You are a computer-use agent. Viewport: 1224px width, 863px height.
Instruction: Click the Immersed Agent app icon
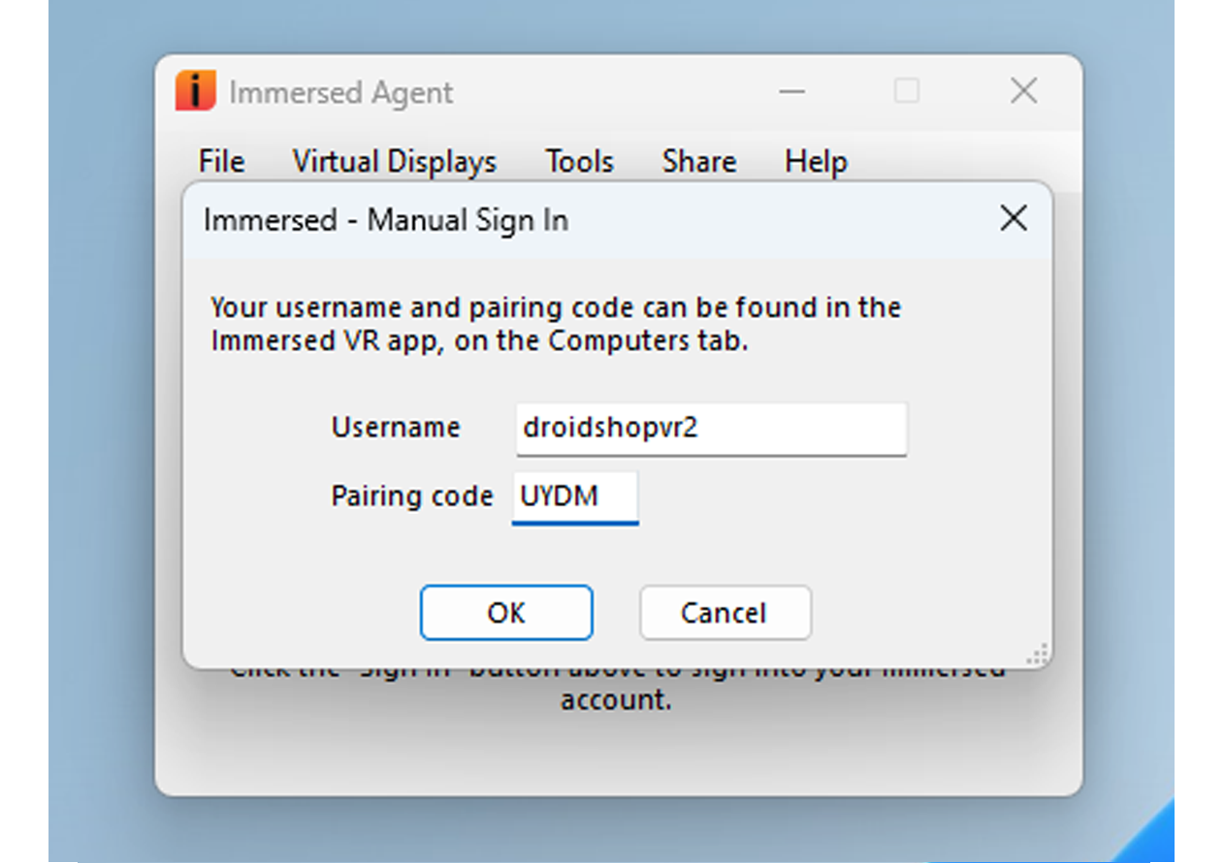(196, 91)
